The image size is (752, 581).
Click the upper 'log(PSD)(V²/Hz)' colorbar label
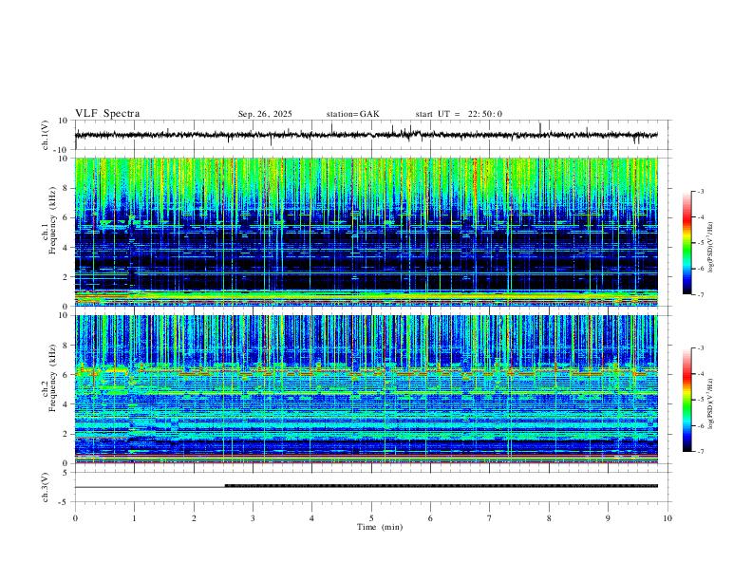711,247
